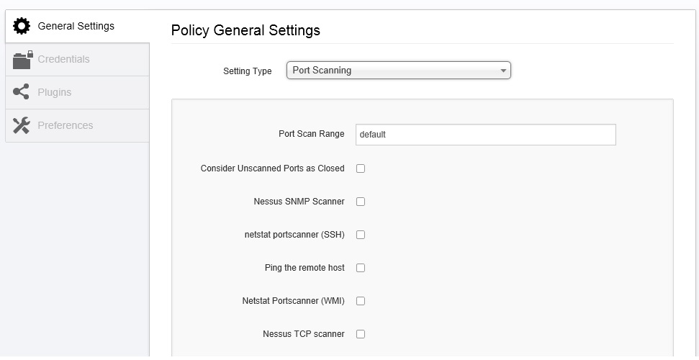Check the netstat portscanner (SSH) box
This screenshot has width=699, height=360.
(x=361, y=235)
